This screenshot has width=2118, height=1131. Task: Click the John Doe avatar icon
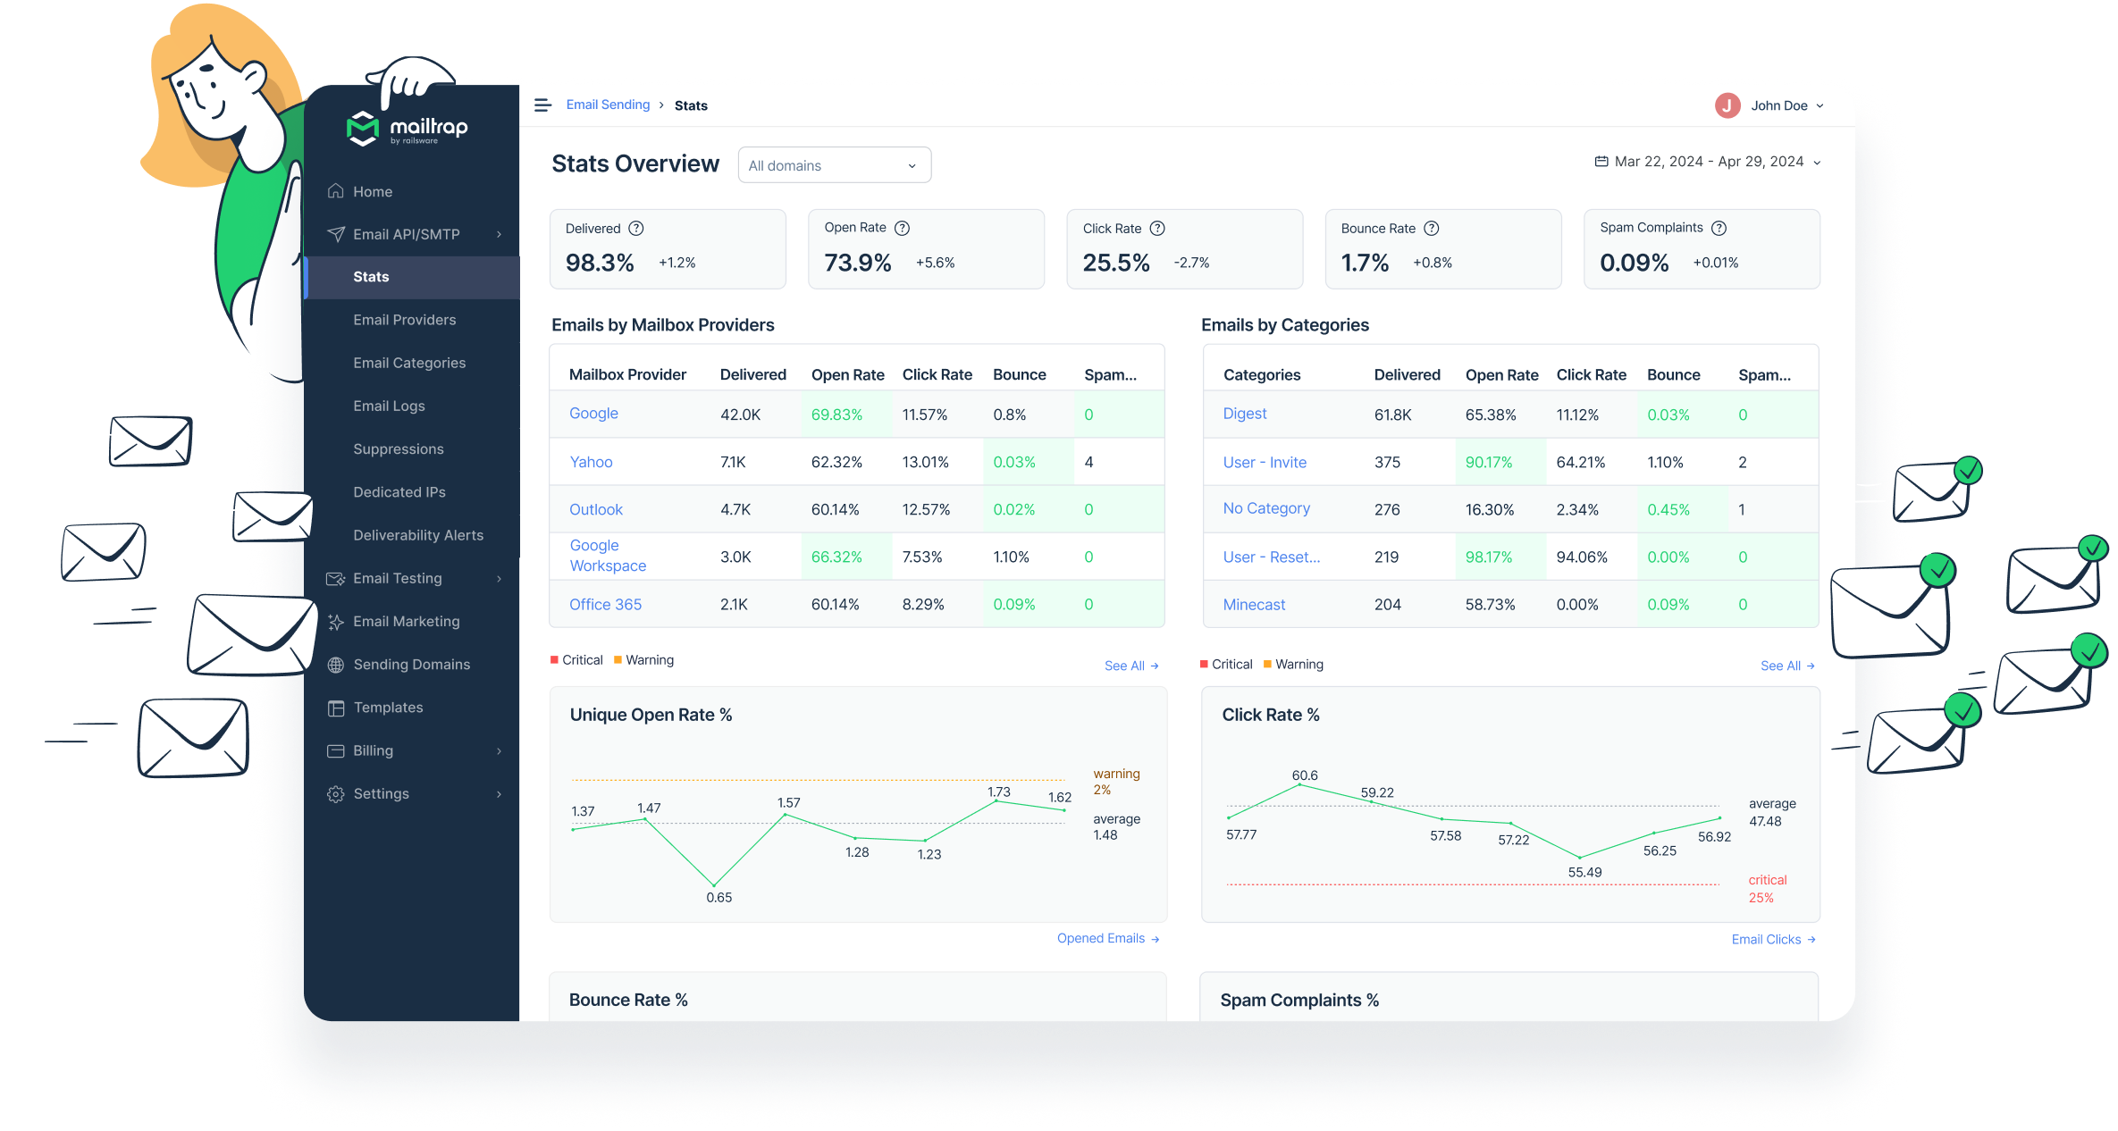pos(1727,105)
